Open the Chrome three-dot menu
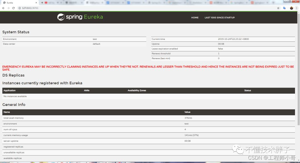 297,8
